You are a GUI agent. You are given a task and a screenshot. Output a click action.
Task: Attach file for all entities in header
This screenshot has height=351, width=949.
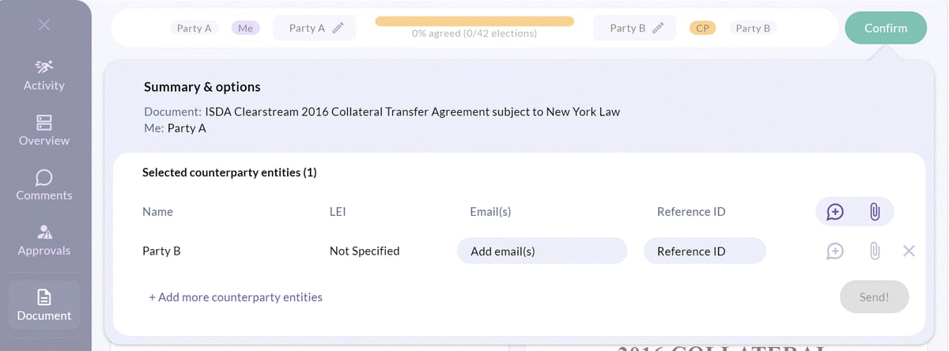pyautogui.click(x=875, y=212)
